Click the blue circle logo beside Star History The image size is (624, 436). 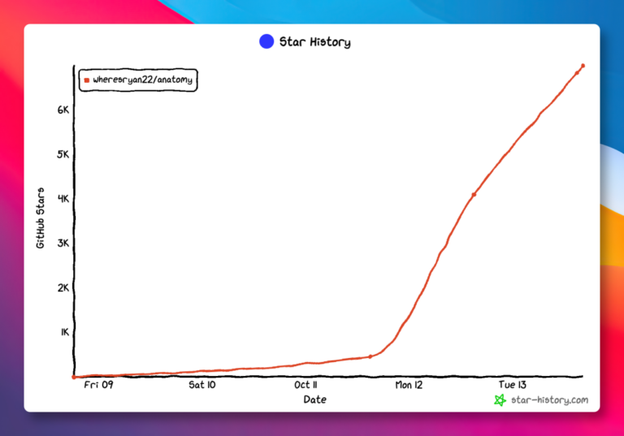point(266,41)
